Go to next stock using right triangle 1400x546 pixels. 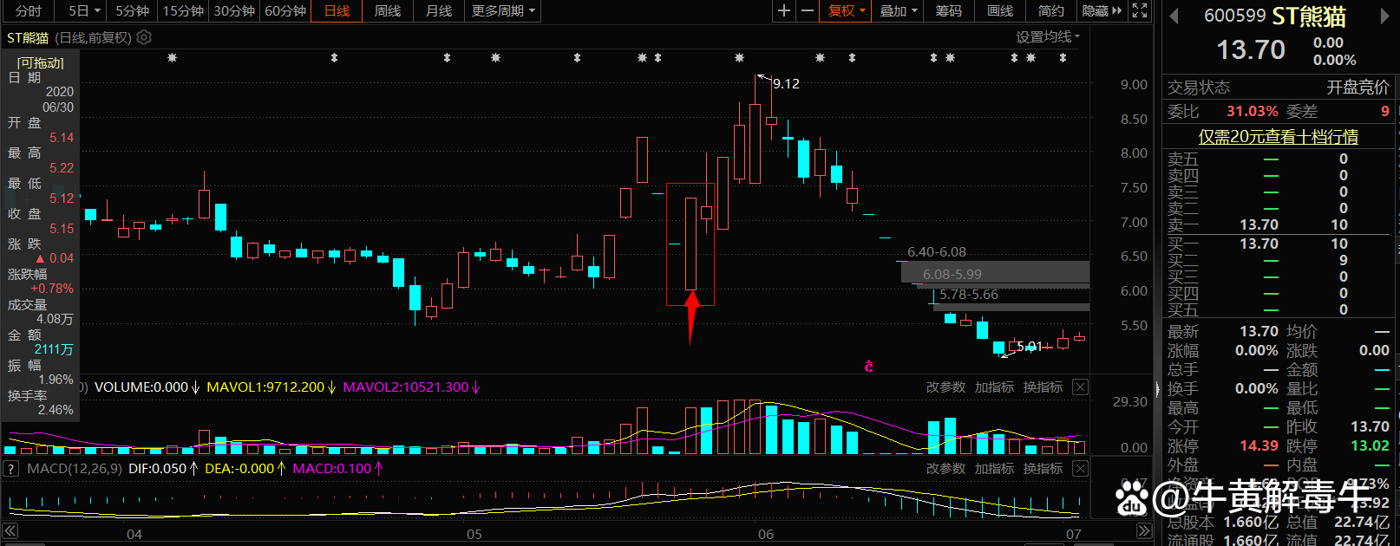click(x=1385, y=16)
